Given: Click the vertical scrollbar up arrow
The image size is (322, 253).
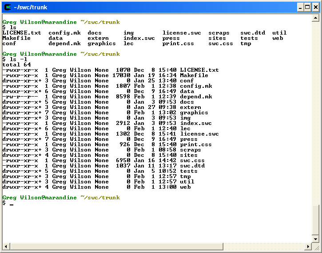Looking at the screenshot, I should pyautogui.click(x=315, y=18).
